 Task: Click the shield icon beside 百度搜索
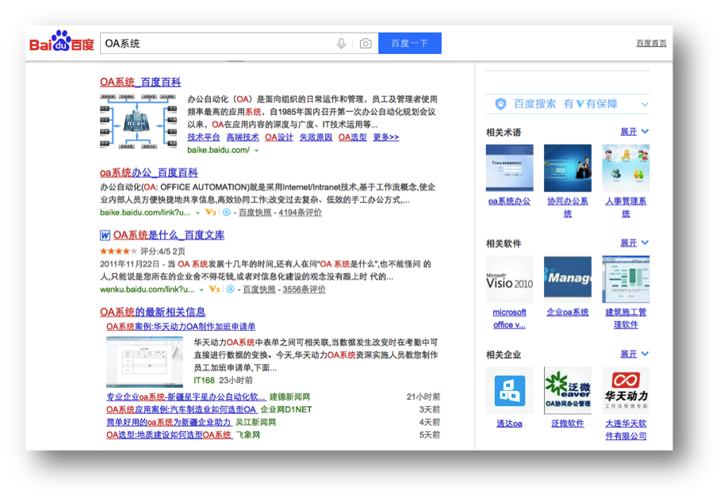point(500,104)
